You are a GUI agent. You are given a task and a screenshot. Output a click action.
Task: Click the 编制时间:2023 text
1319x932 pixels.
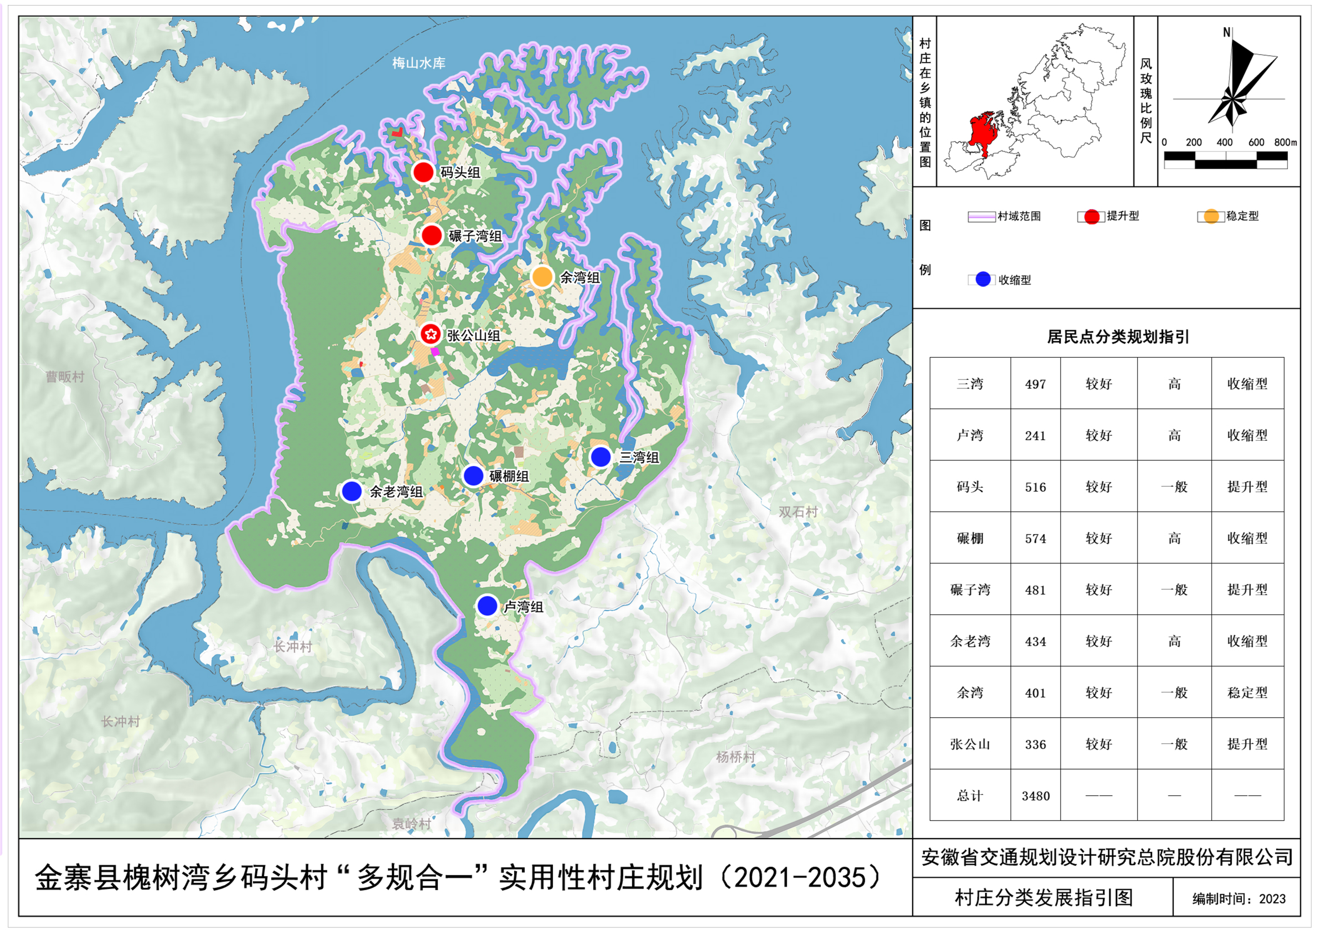(1238, 899)
